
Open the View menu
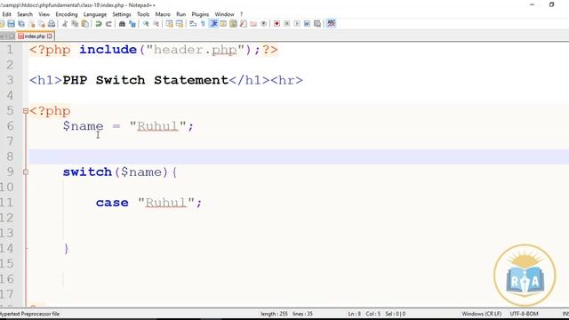point(44,14)
